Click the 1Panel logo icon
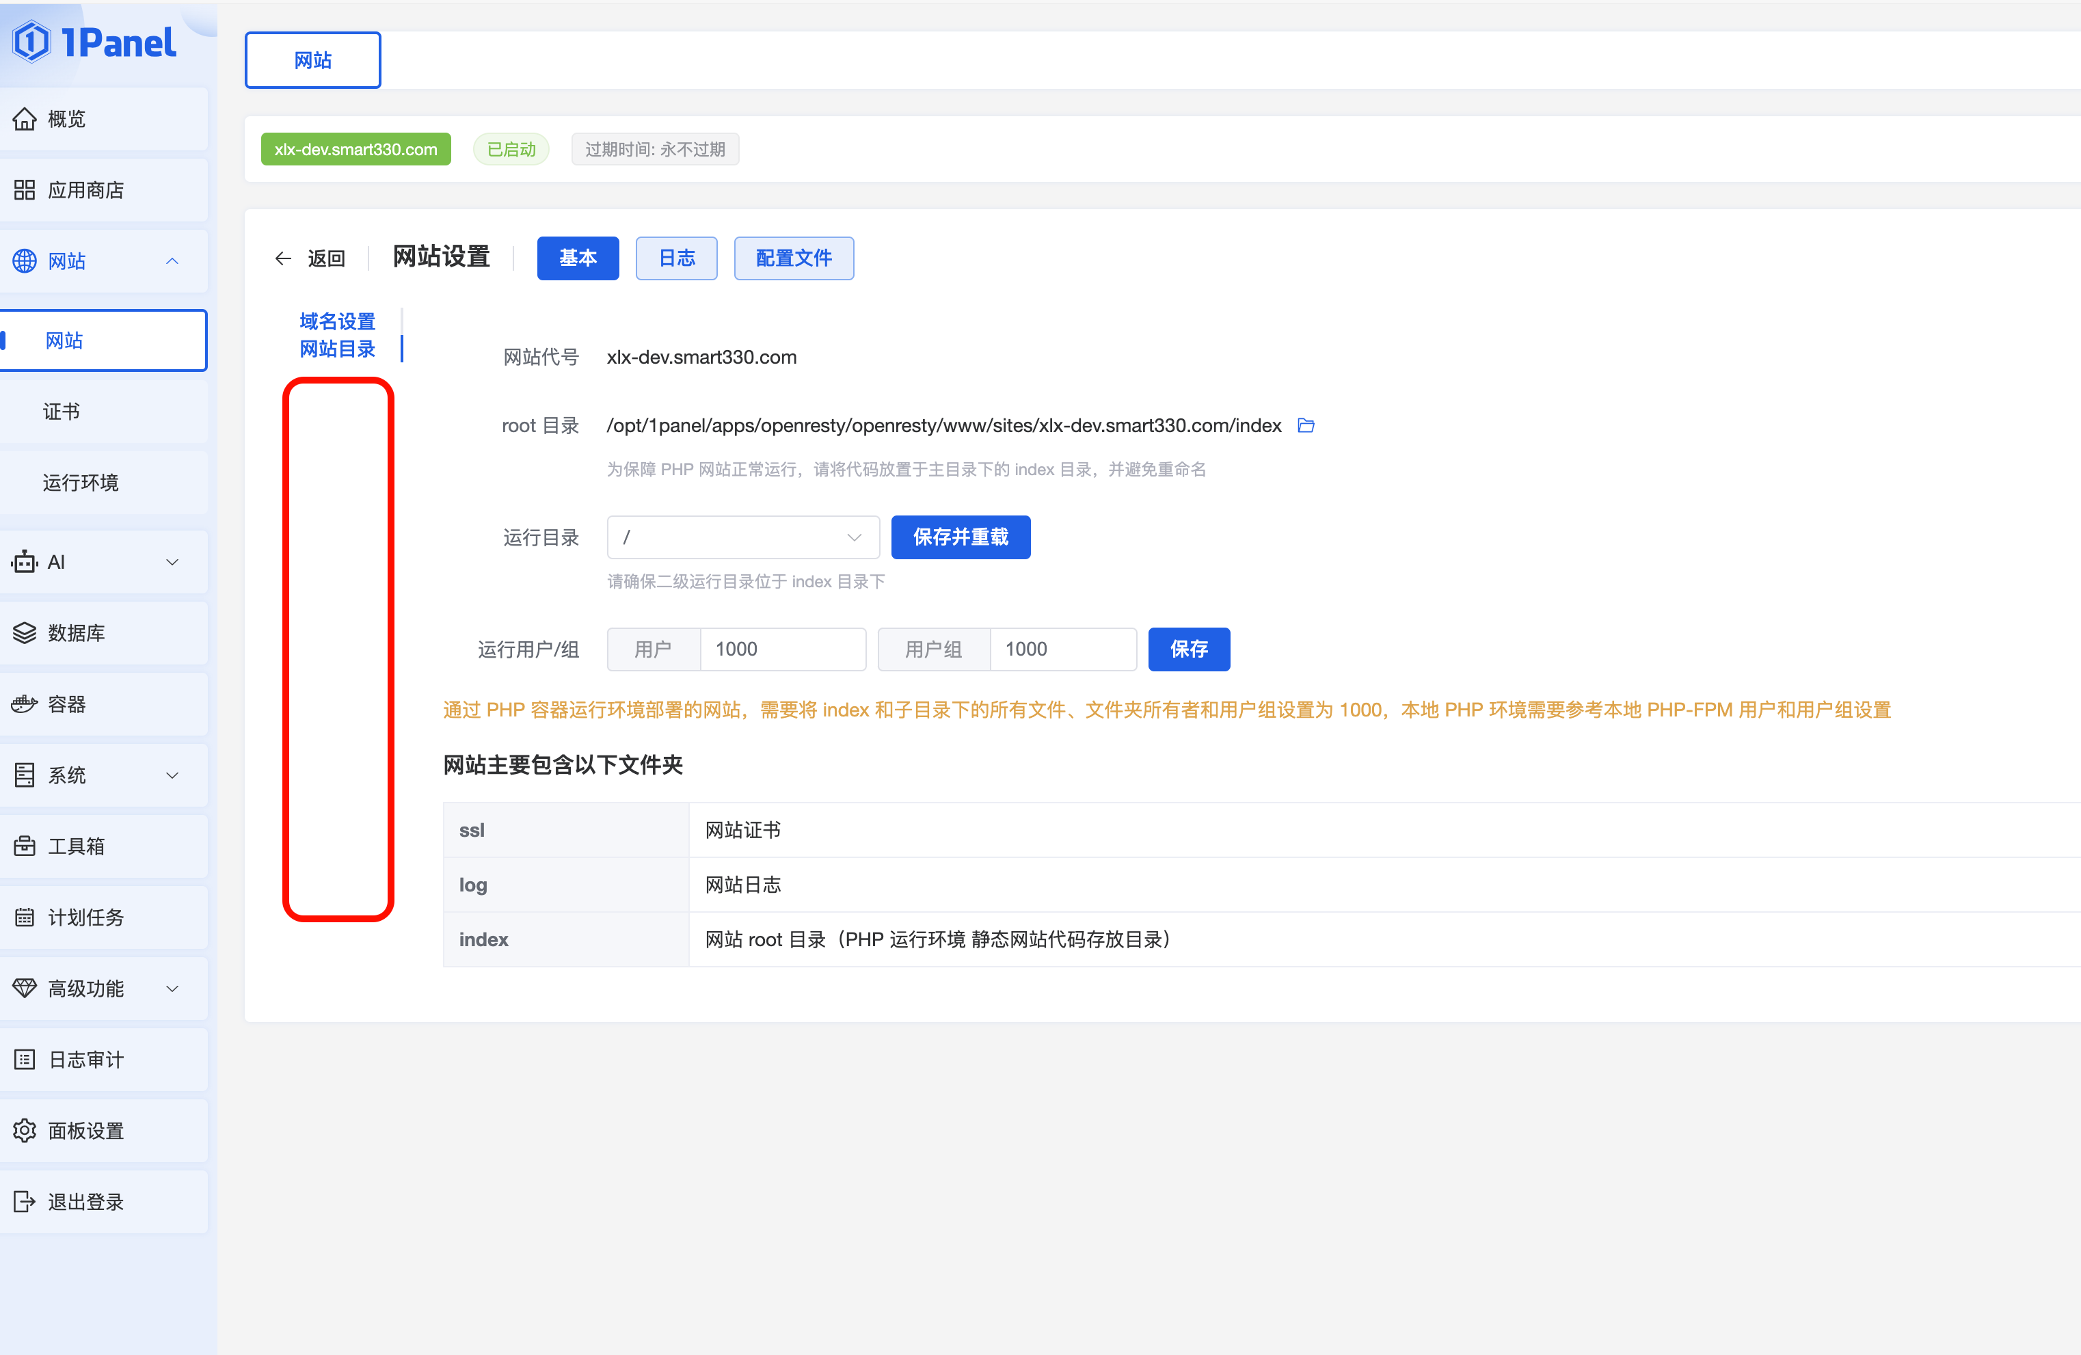The height and width of the screenshot is (1355, 2081). (x=32, y=43)
